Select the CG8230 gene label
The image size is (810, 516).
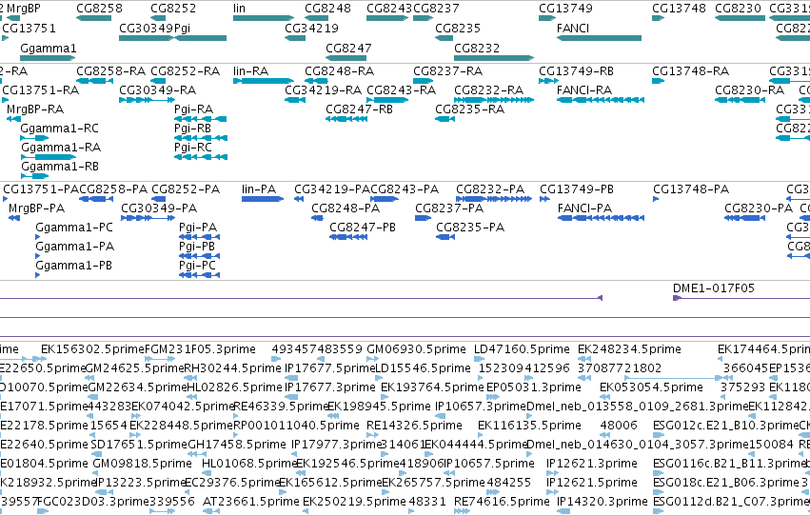pos(739,9)
